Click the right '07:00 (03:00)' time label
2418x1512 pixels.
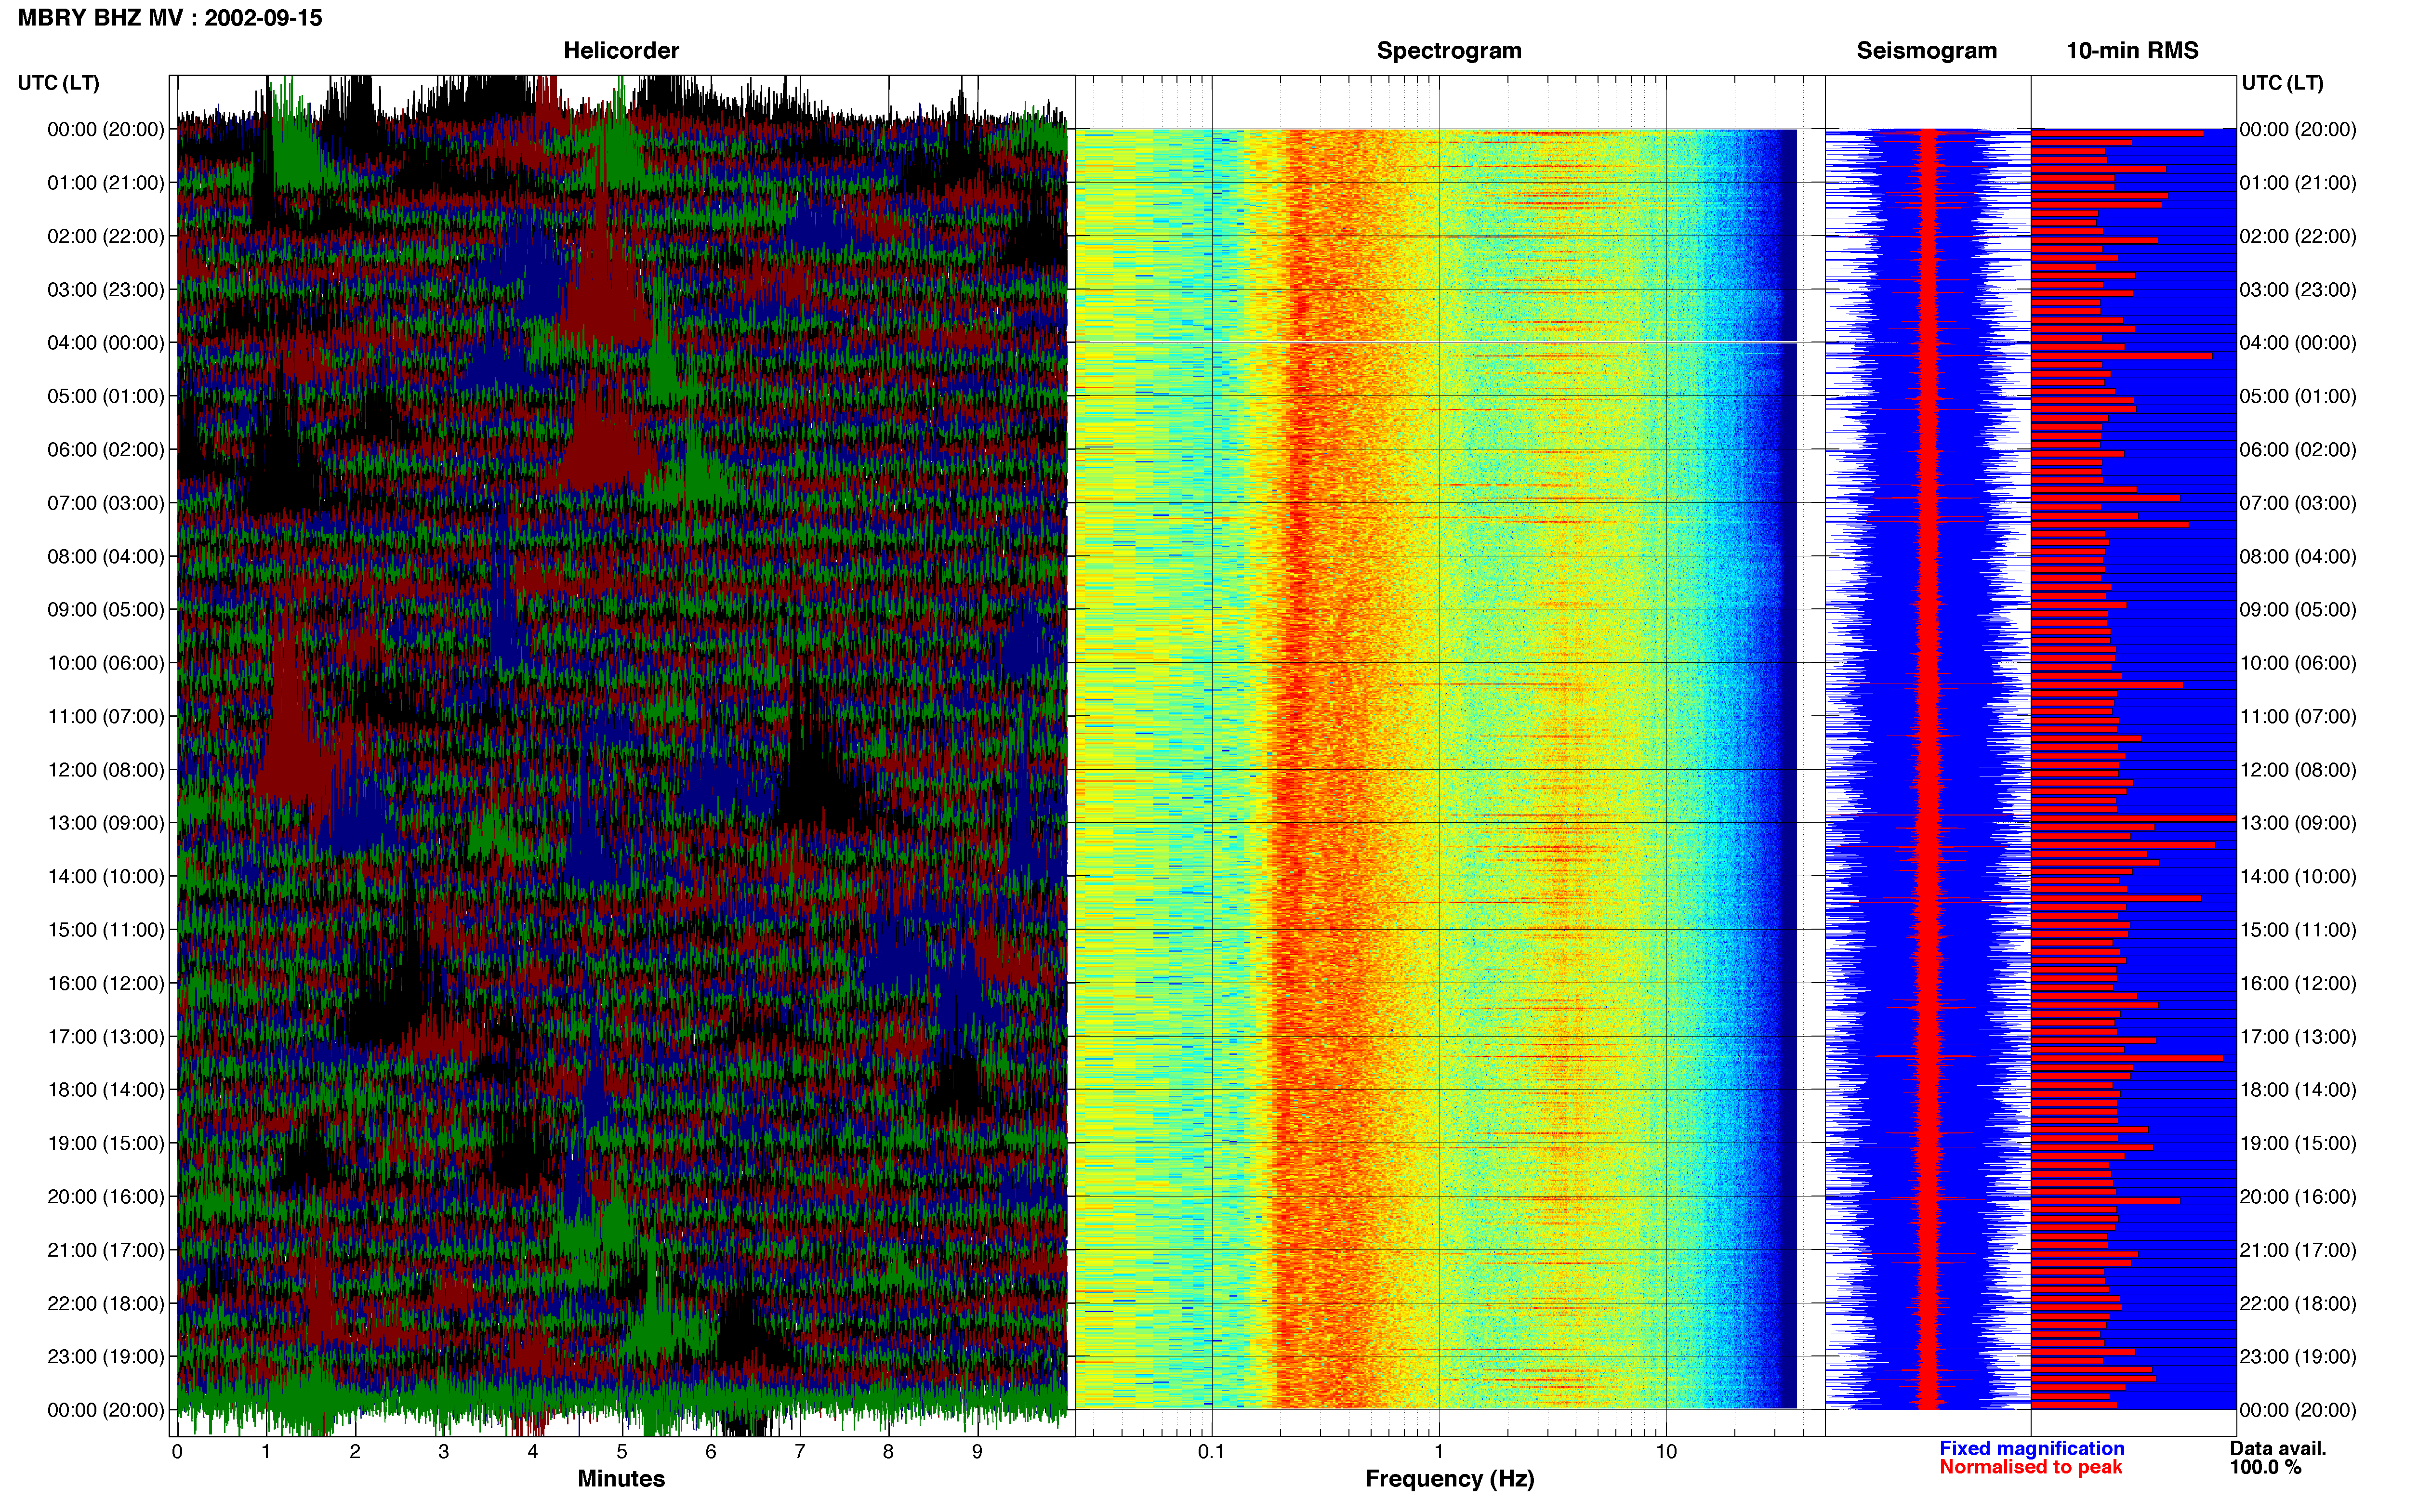tap(2298, 503)
